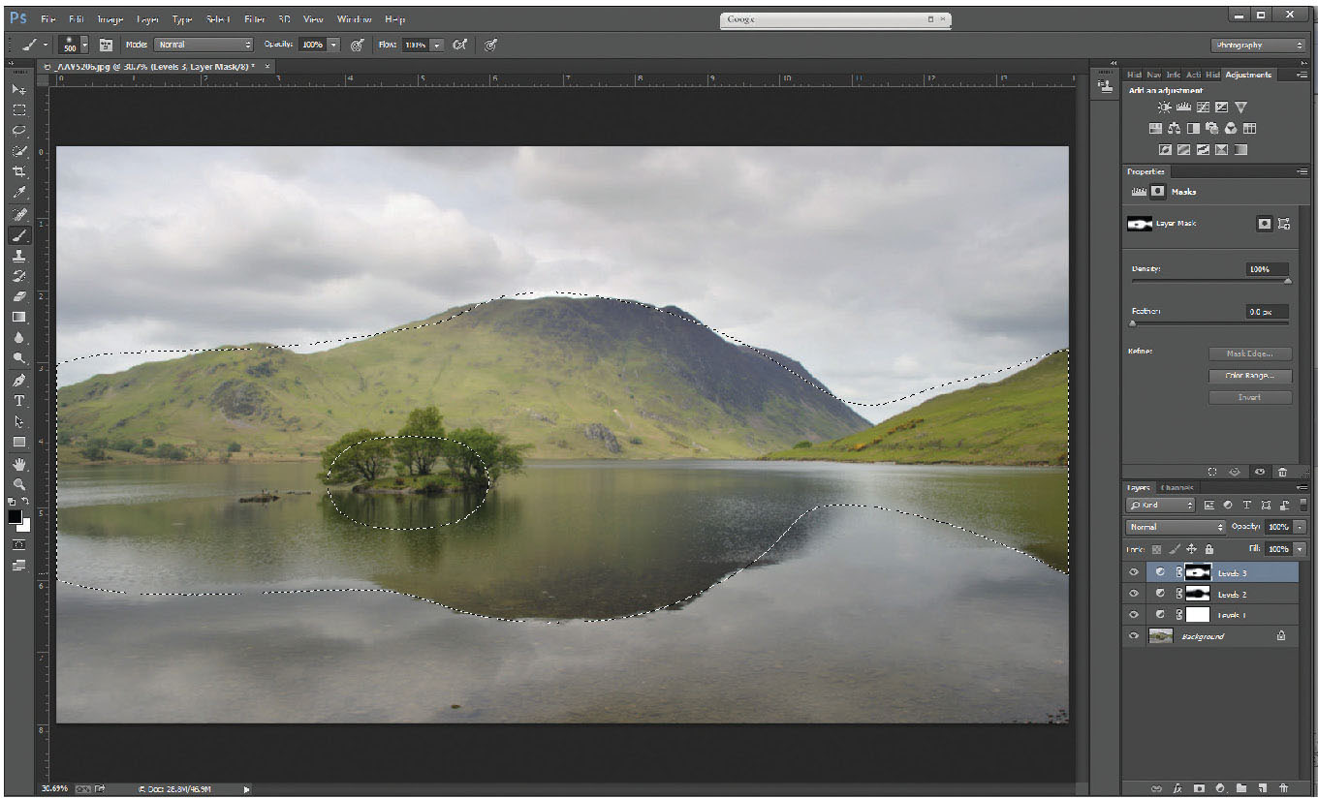Image resolution: width=1318 pixels, height=798 pixels.
Task: Hide the Levels 1 layer
Action: click(x=1133, y=615)
